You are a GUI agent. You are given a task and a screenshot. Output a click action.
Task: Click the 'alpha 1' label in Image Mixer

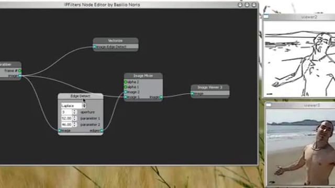(x=133, y=87)
